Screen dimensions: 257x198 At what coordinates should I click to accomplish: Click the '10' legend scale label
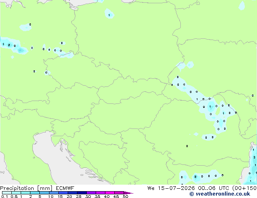point(51,196)
